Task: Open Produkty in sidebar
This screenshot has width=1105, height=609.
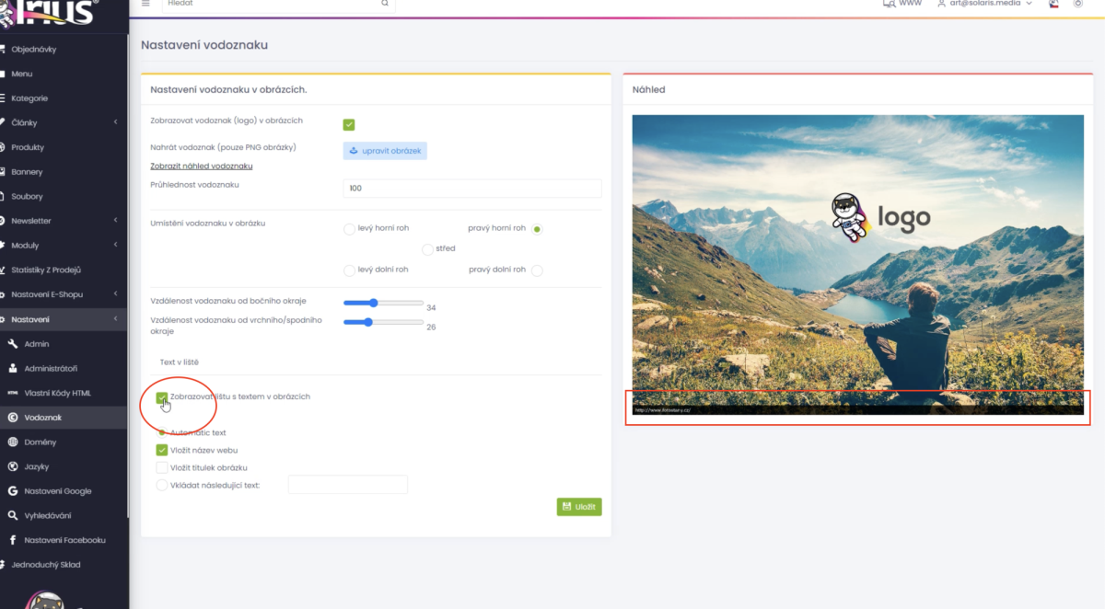Action: click(64, 147)
